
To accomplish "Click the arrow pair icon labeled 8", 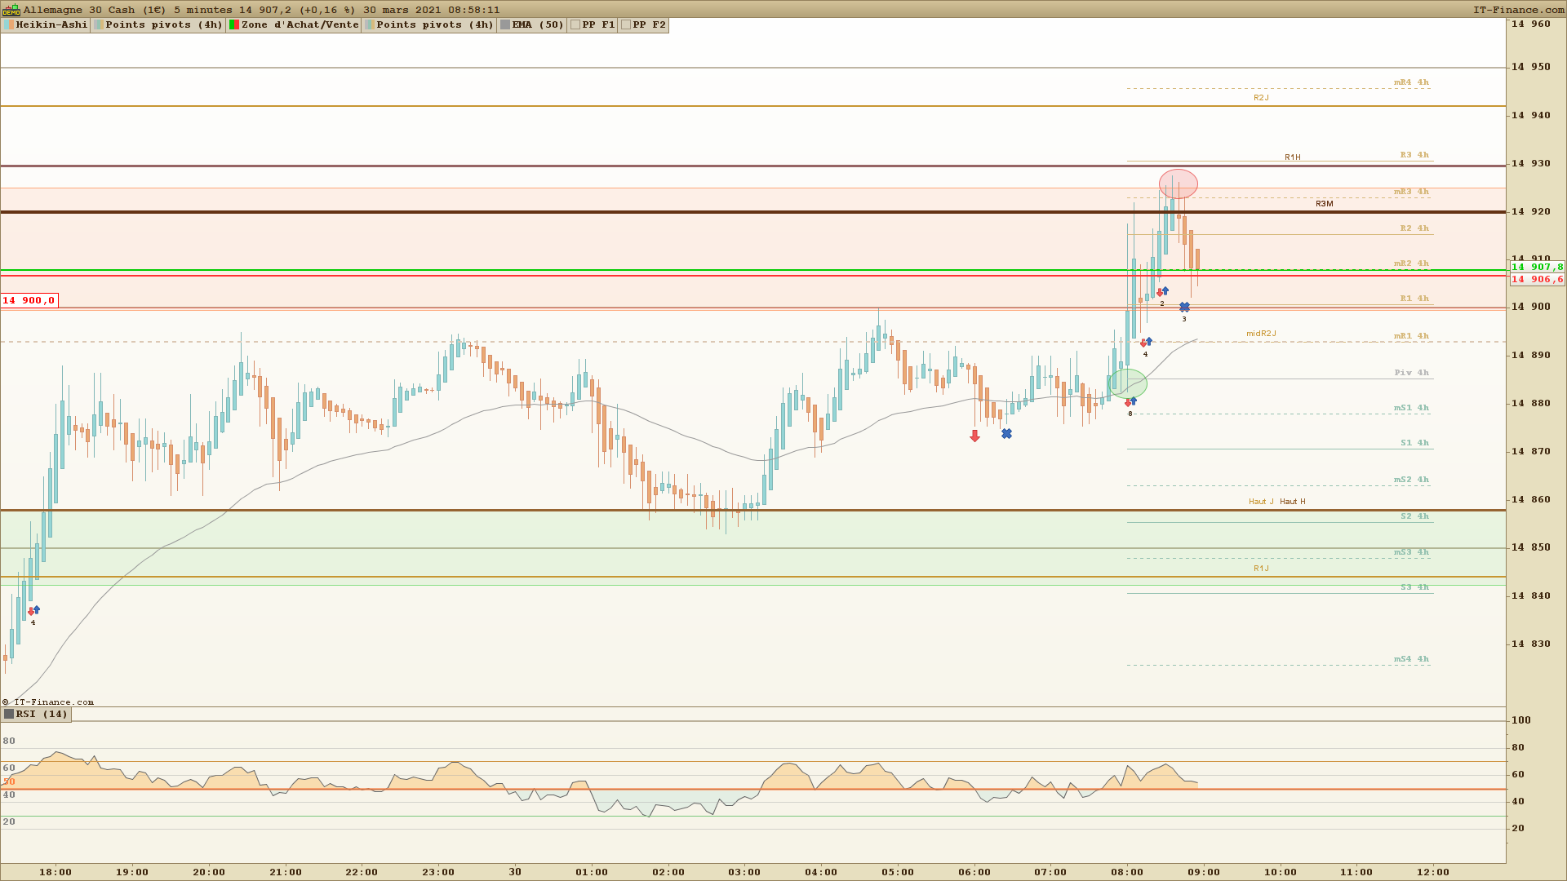I will coord(1130,402).
